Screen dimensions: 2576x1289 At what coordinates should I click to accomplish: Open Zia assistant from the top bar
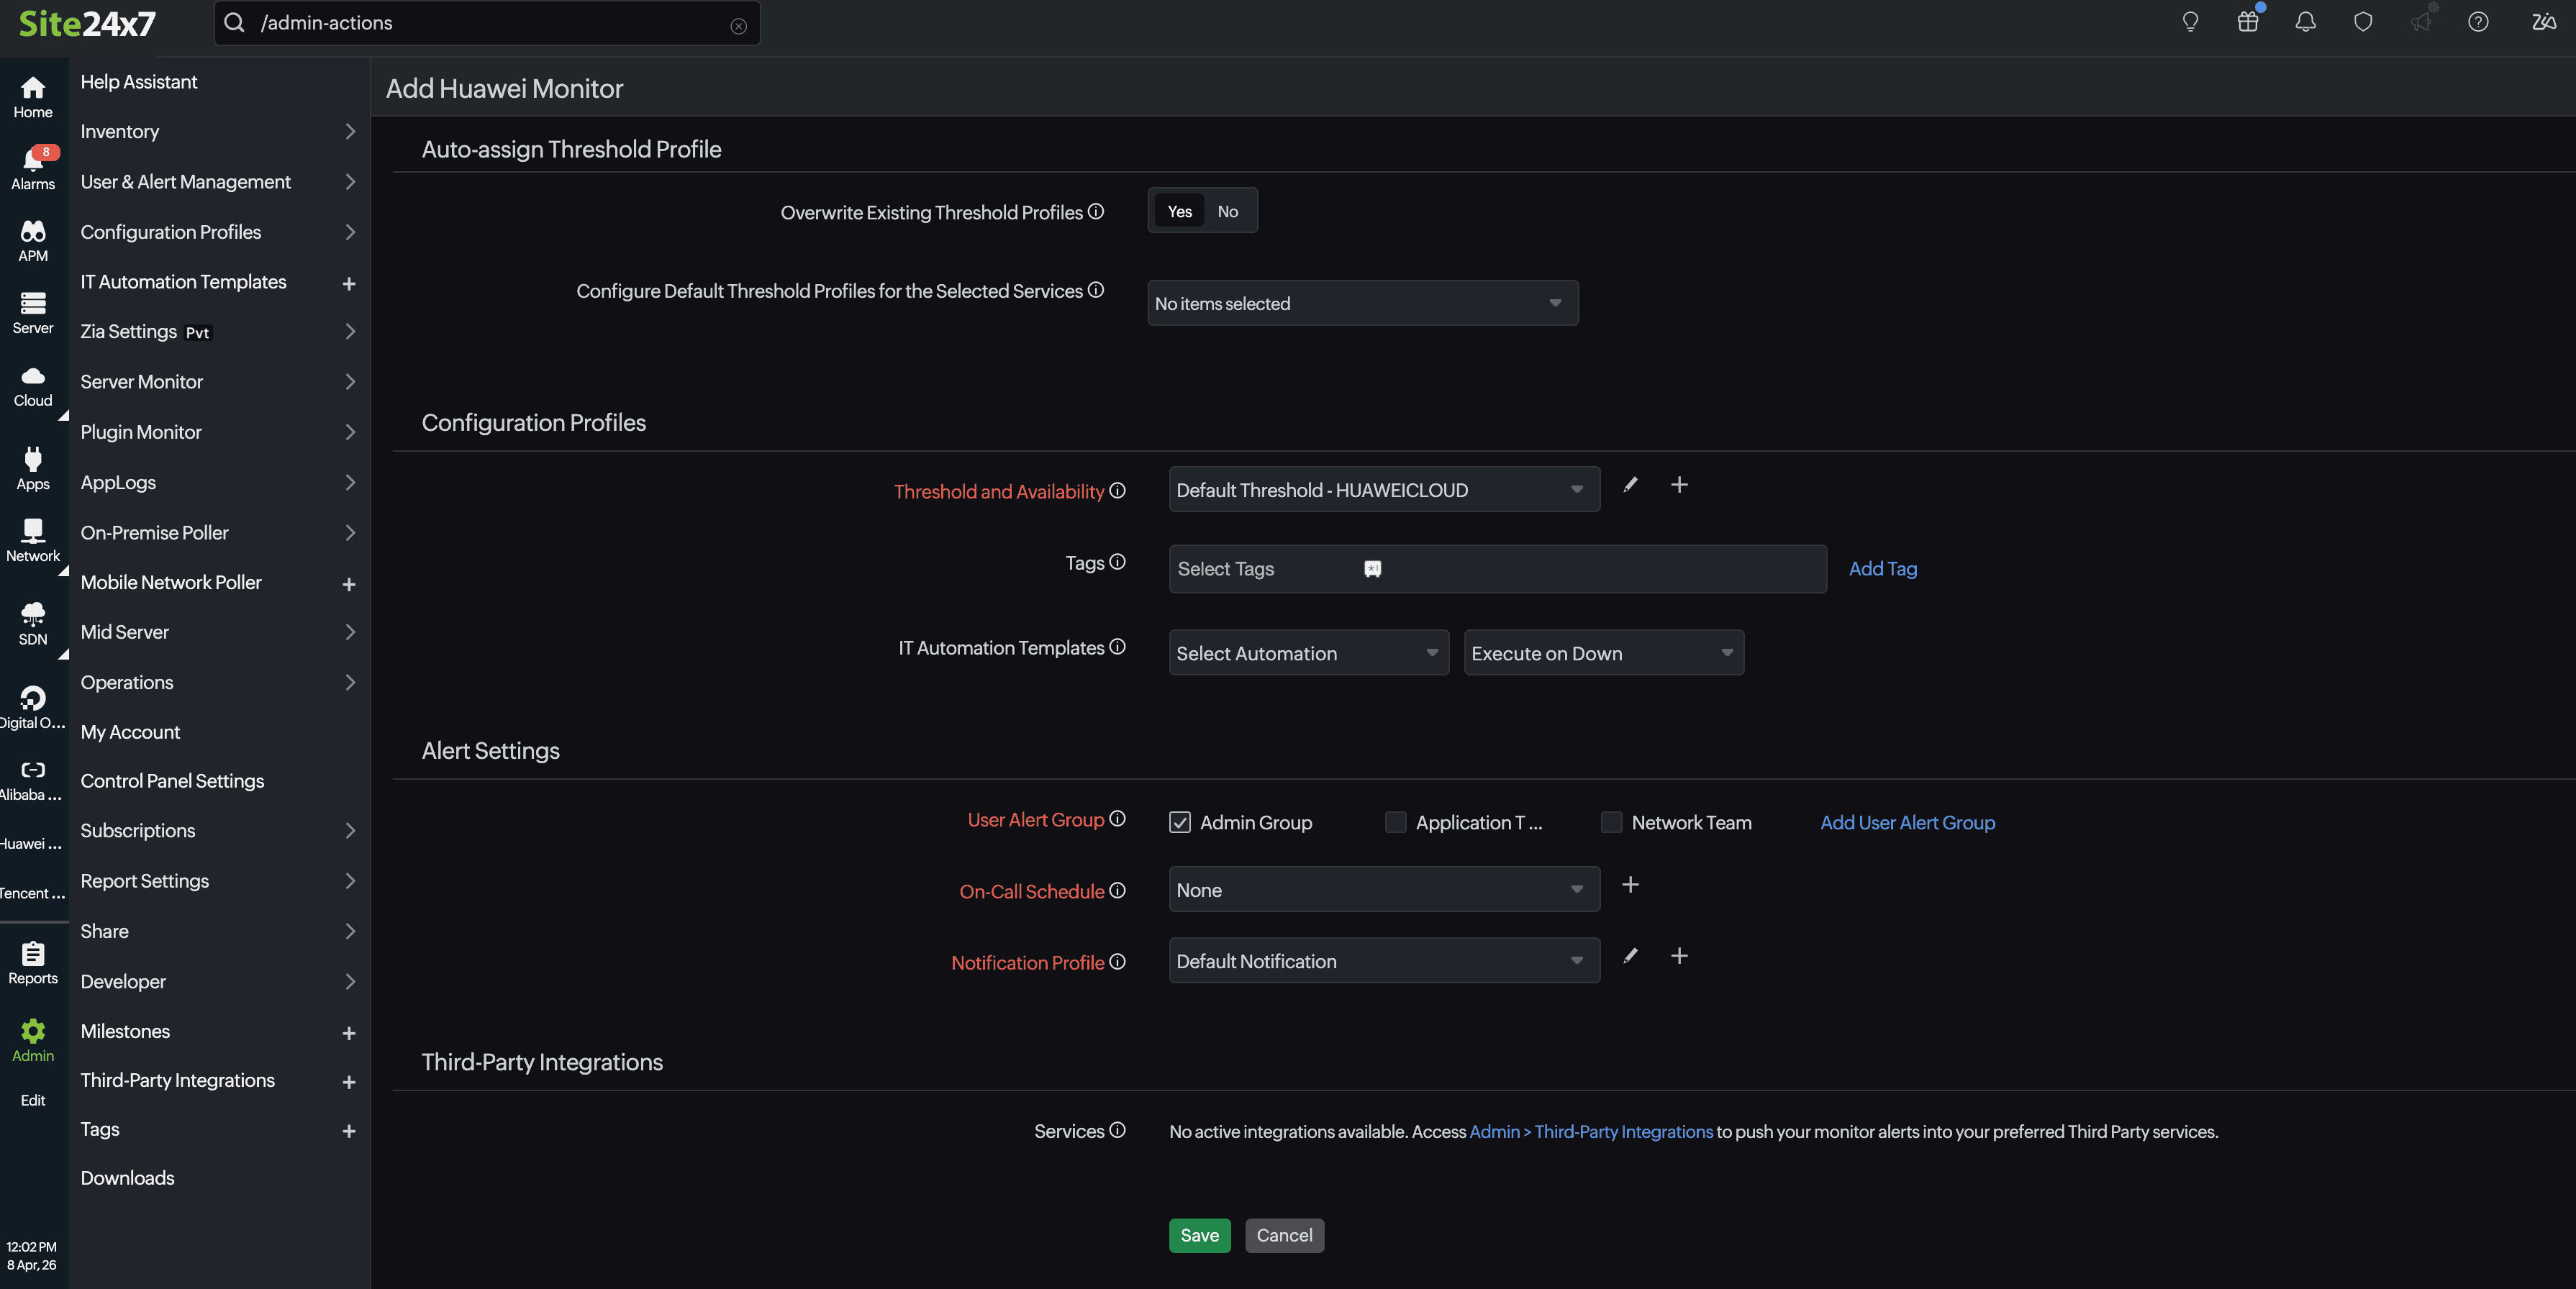(x=2544, y=22)
